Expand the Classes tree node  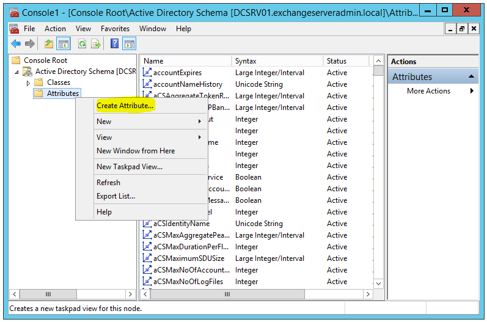[x=28, y=83]
